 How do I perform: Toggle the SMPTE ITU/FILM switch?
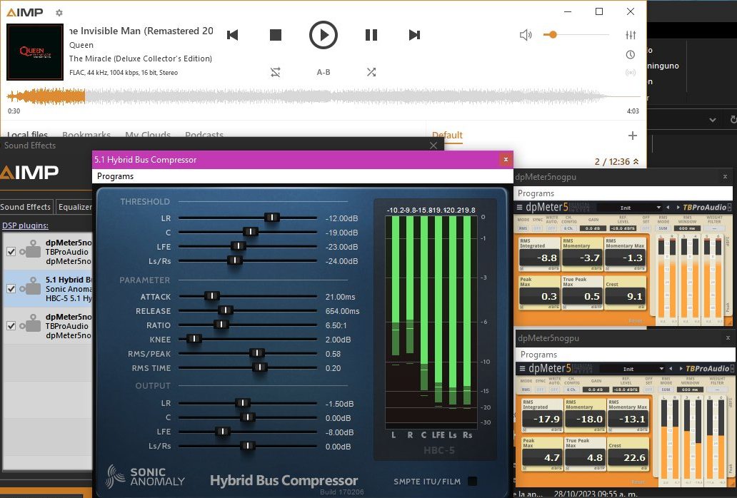(x=472, y=481)
